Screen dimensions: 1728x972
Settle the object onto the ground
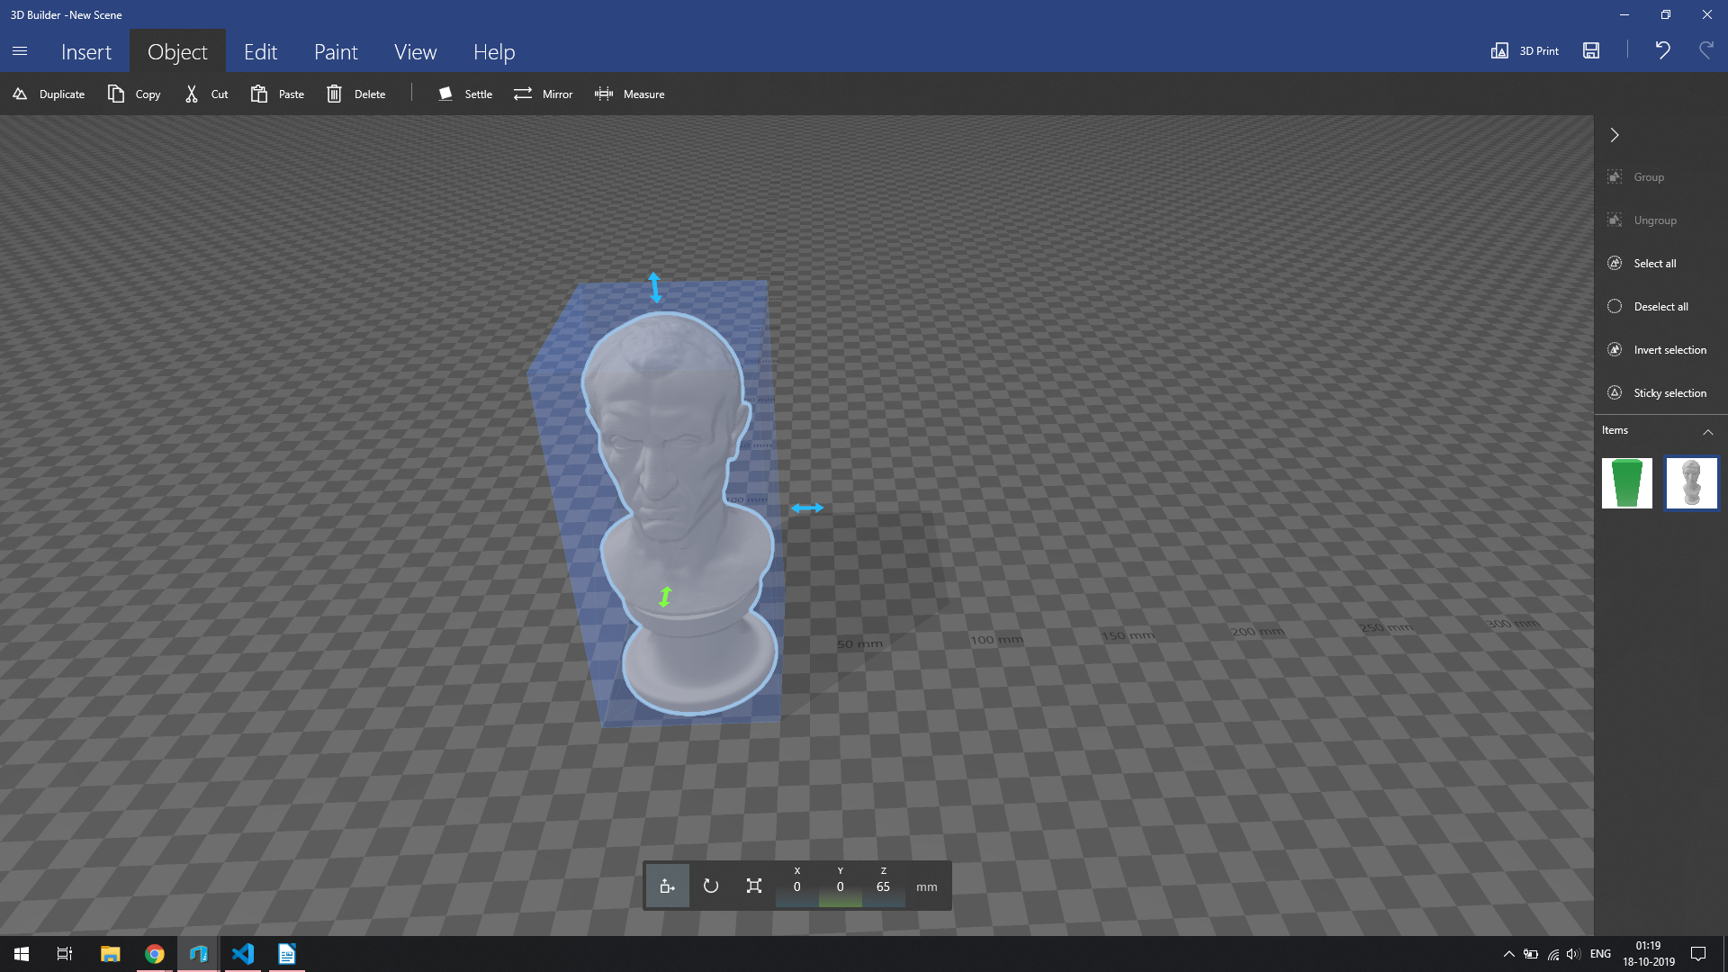(465, 94)
